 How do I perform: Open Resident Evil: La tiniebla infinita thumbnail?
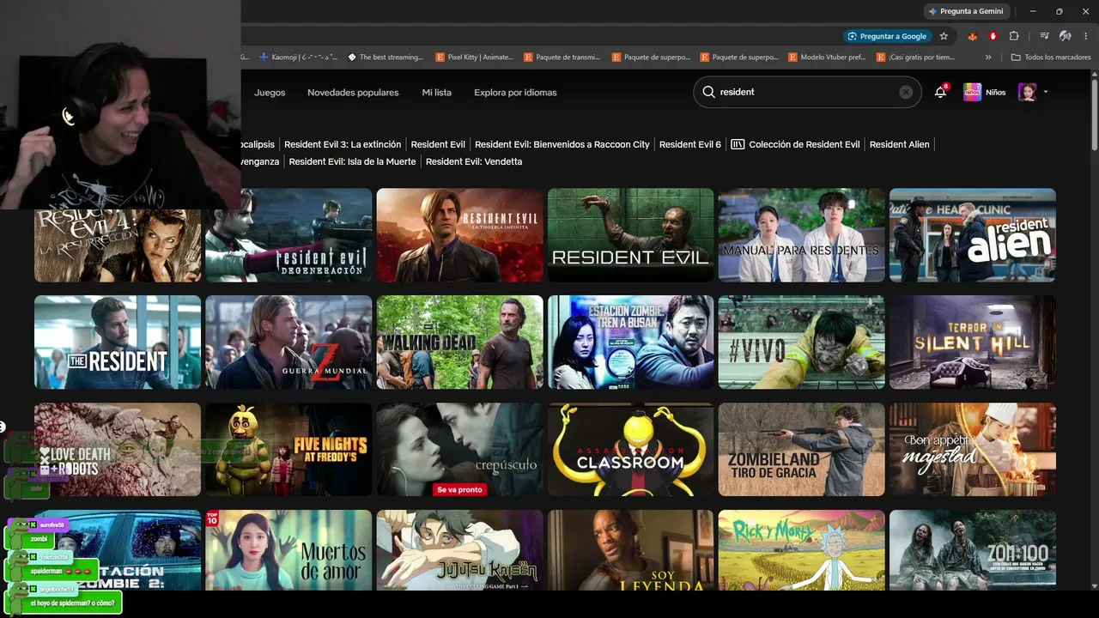(x=460, y=235)
